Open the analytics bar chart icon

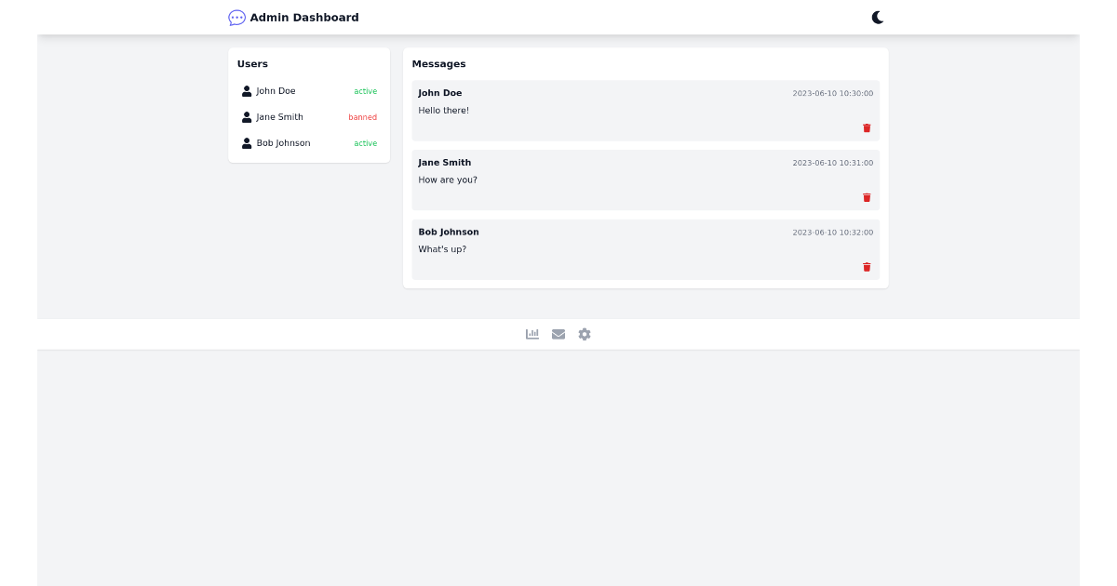click(x=532, y=333)
